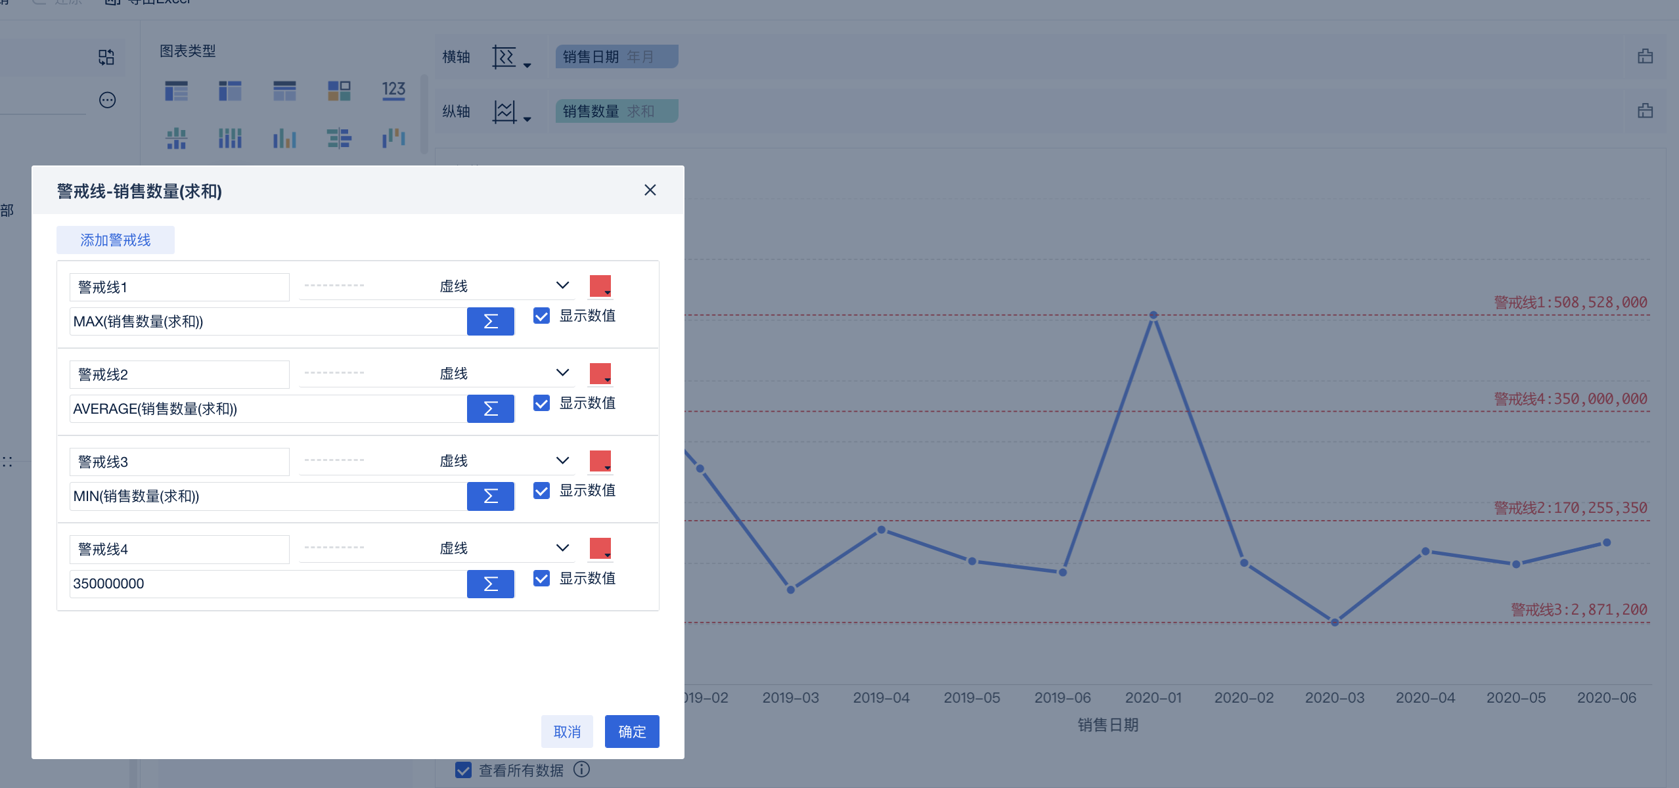
Task: Open formula editor for 警戒线1 sigma button
Action: click(x=490, y=322)
